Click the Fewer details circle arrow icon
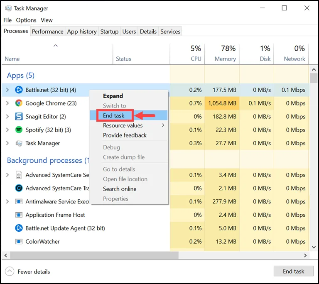This screenshot has width=319, height=284. 10,272
